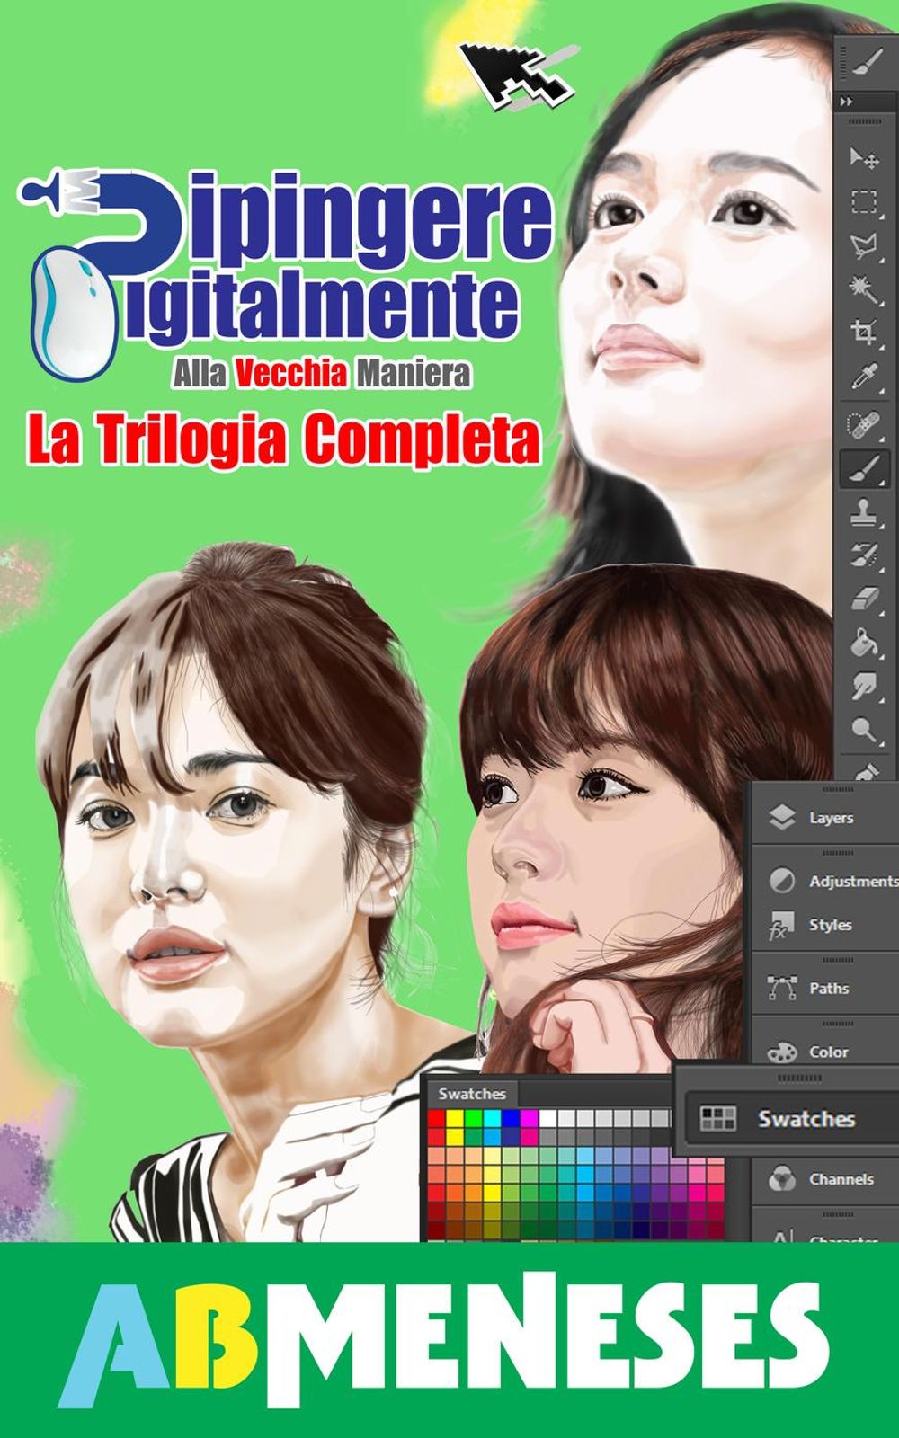Viewport: 899px width, 1438px height.
Task: Pick the Polygonal Lasso tool
Action: [x=864, y=245]
